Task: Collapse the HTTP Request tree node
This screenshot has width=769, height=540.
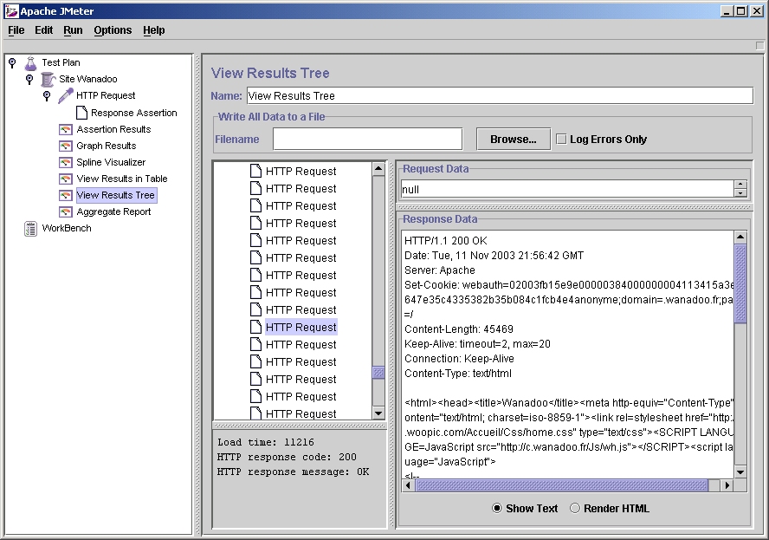Action: 47,95
